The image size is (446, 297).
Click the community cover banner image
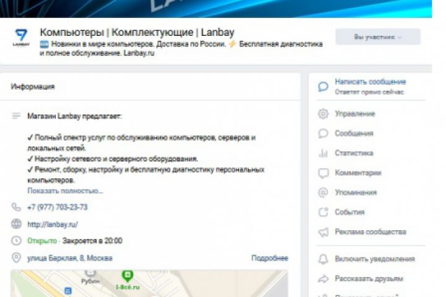[x=216, y=9]
